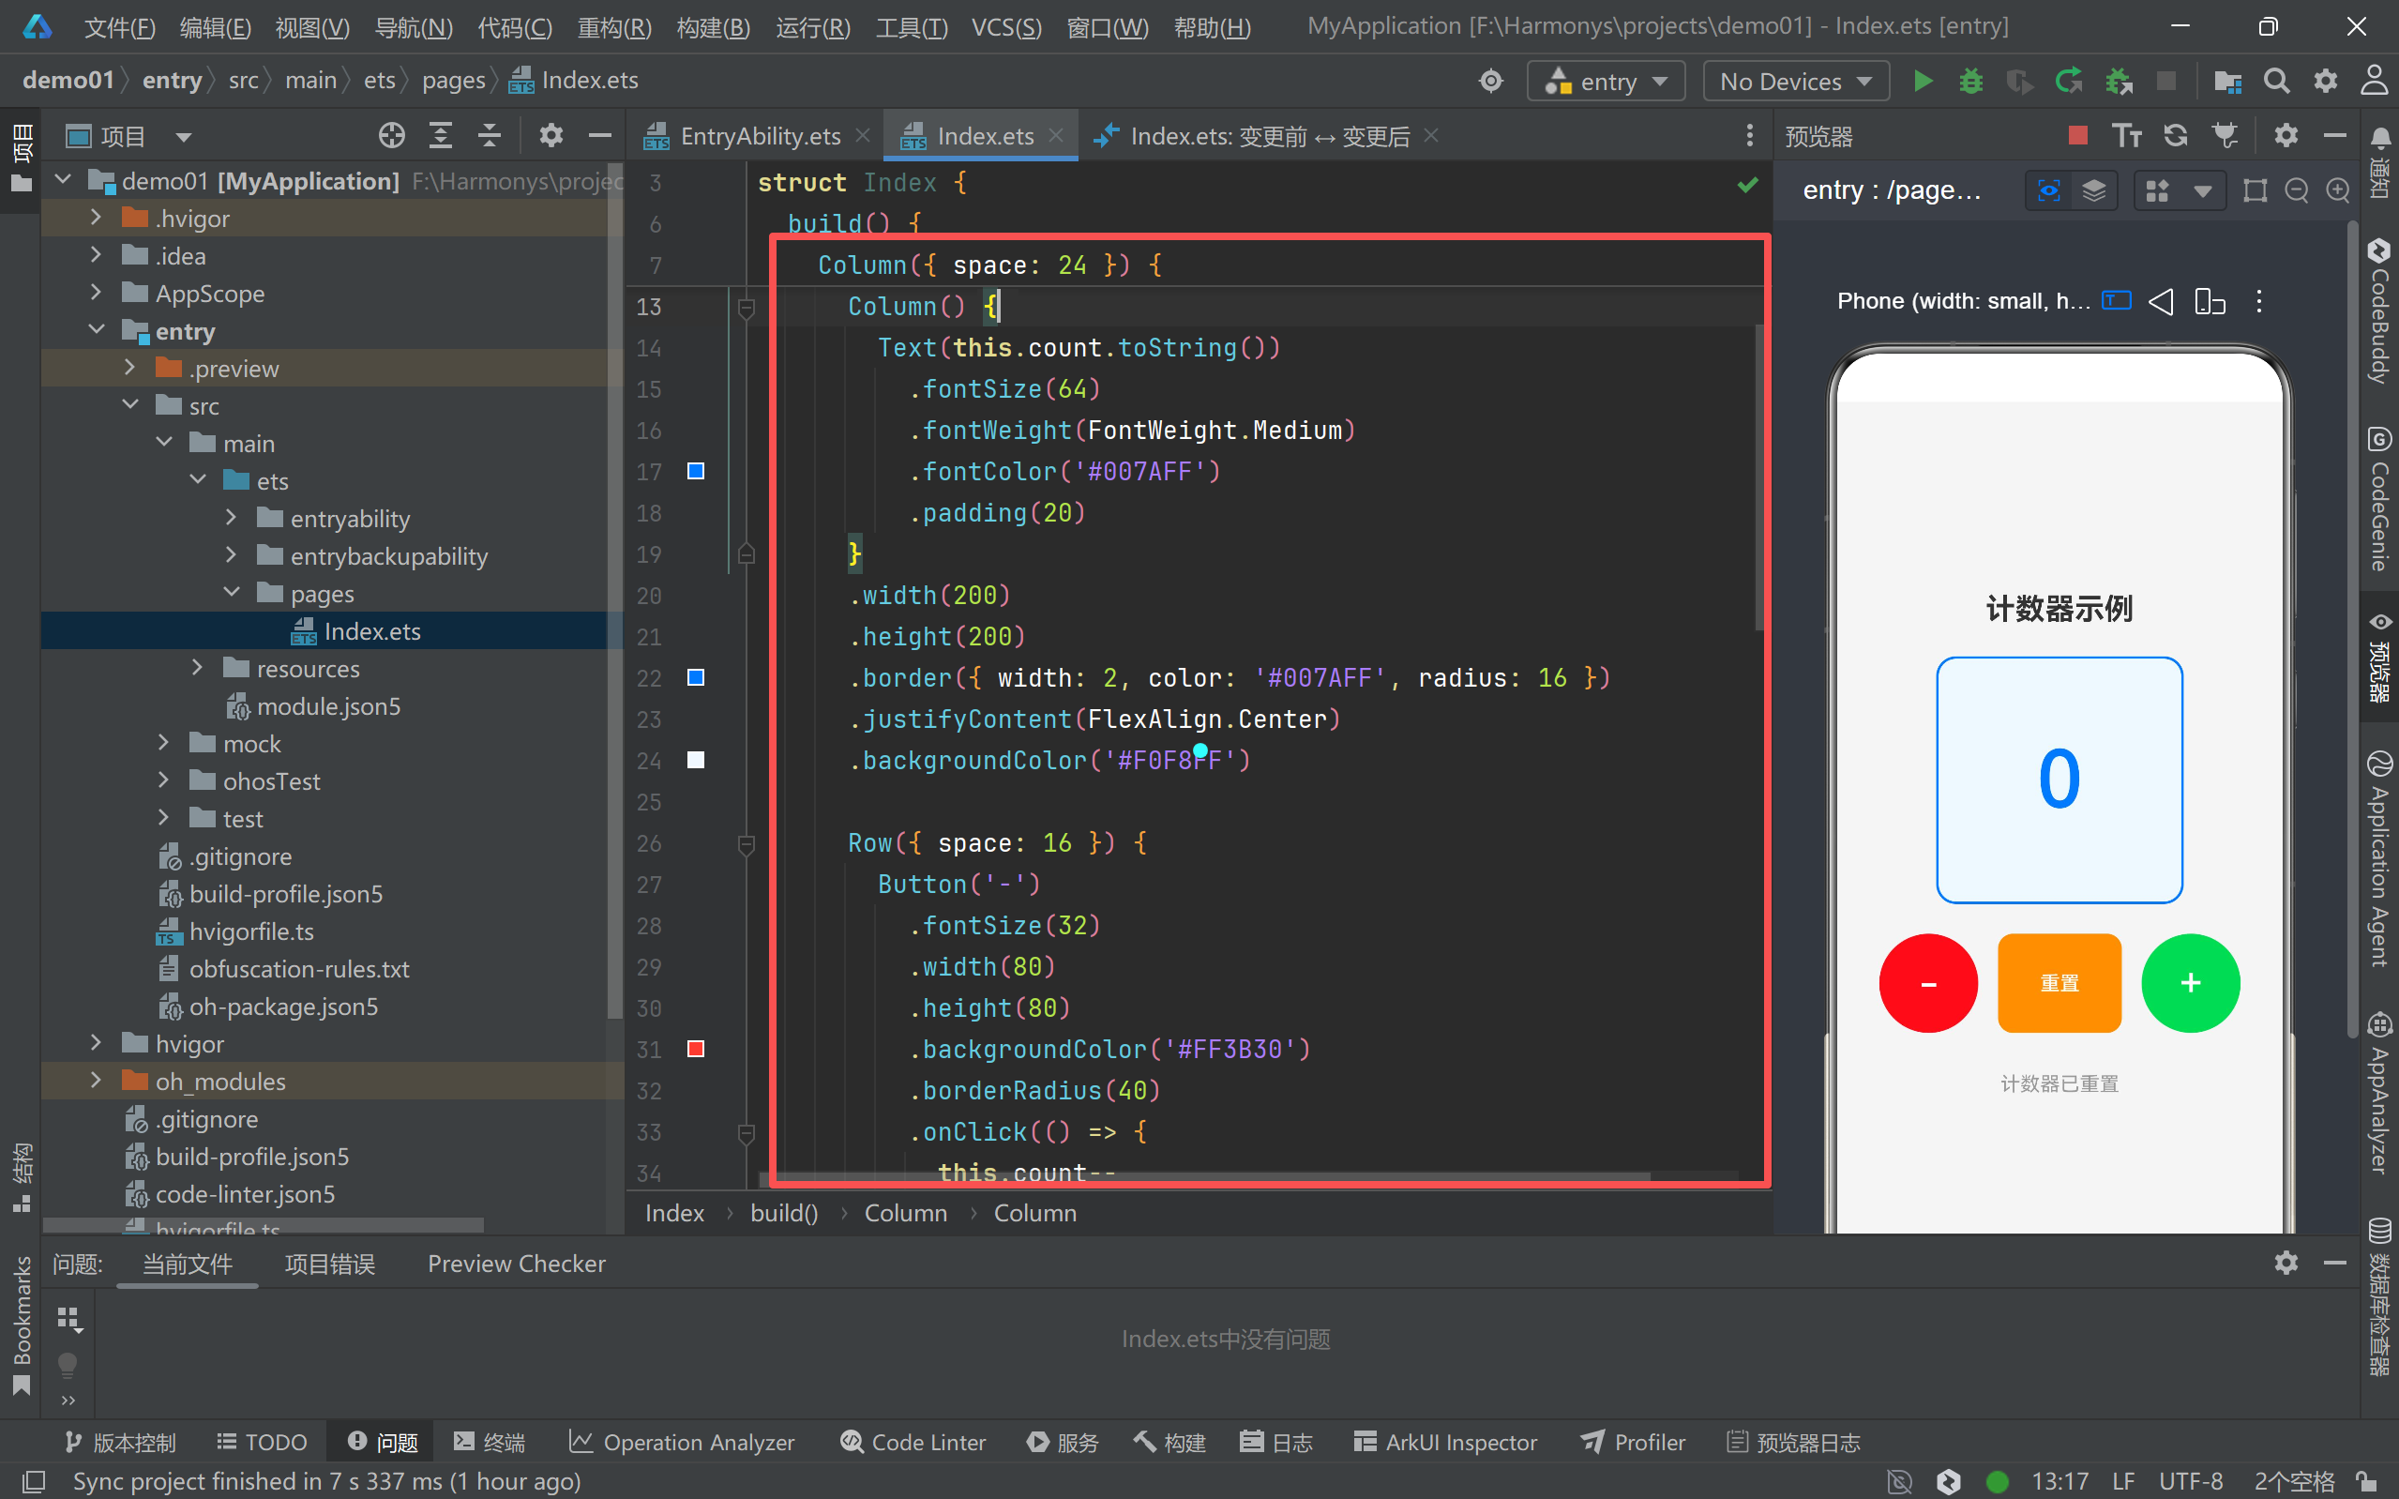
Task: Expand the resources folder
Action: click(197, 668)
